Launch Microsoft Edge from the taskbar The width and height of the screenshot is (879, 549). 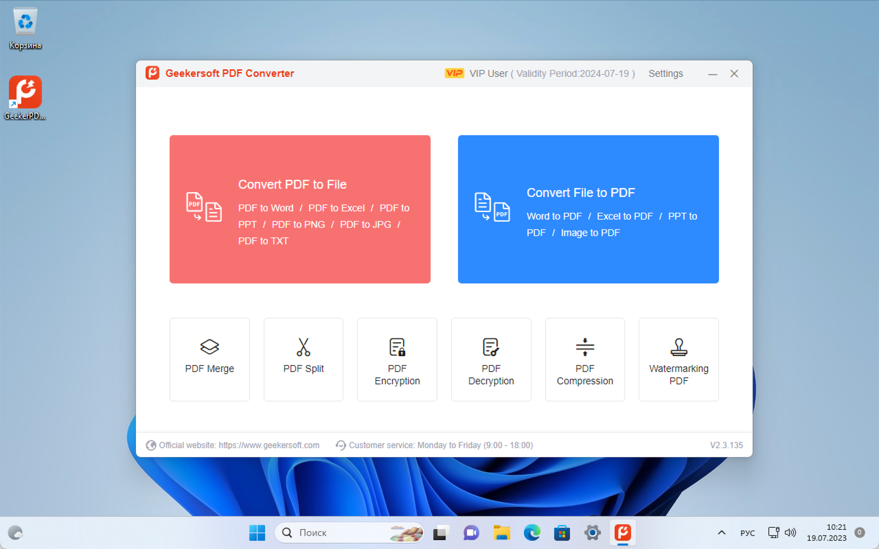click(532, 533)
